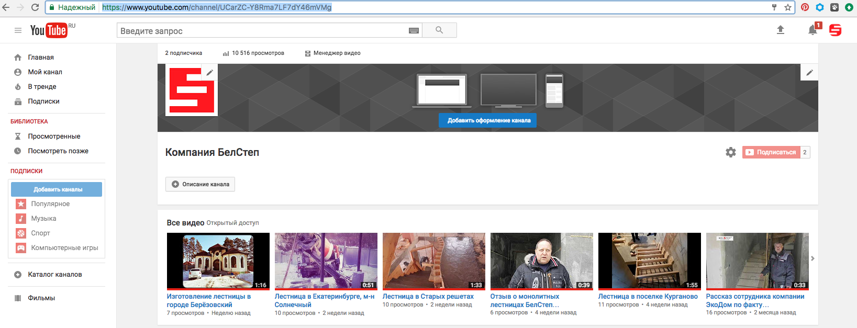Bookmark the page with the star icon

(787, 7)
